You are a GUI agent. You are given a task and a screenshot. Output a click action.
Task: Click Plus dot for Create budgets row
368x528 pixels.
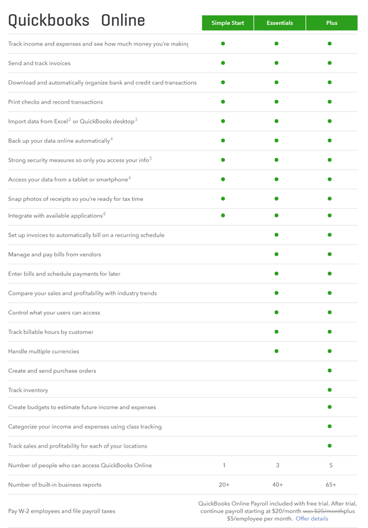329,407
